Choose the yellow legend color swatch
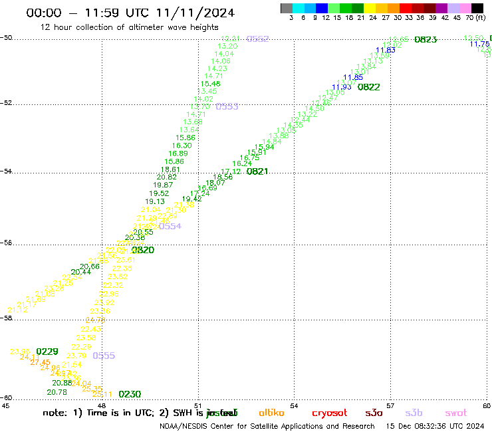This screenshot has height=432, width=492. point(370,8)
